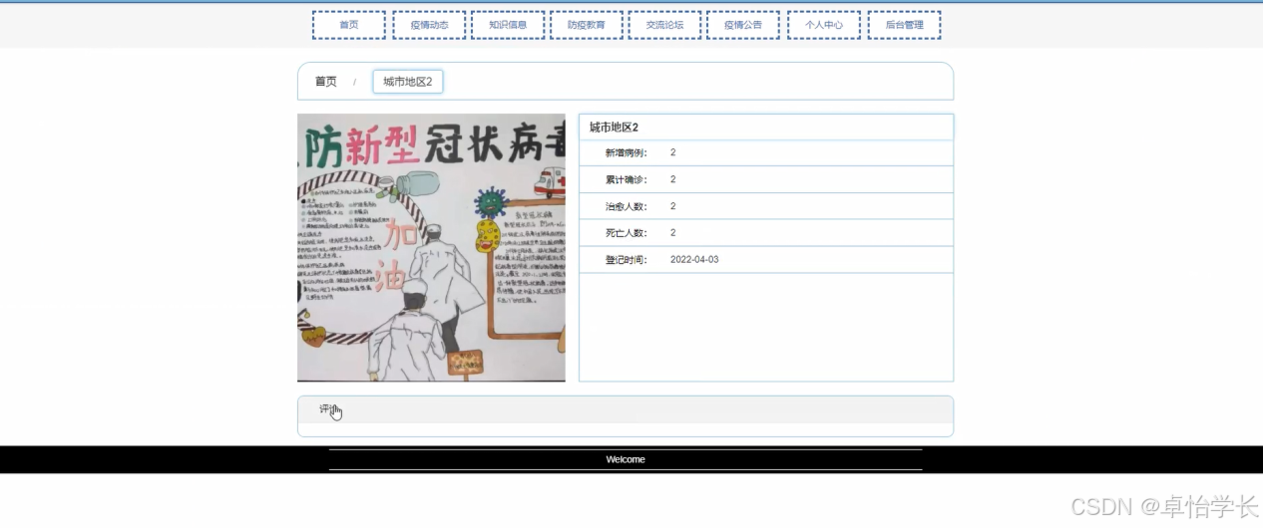Viewport: 1263px width, 528px height.
Task: Select the value 2 beside 治愈人数
Action: pyautogui.click(x=673, y=207)
